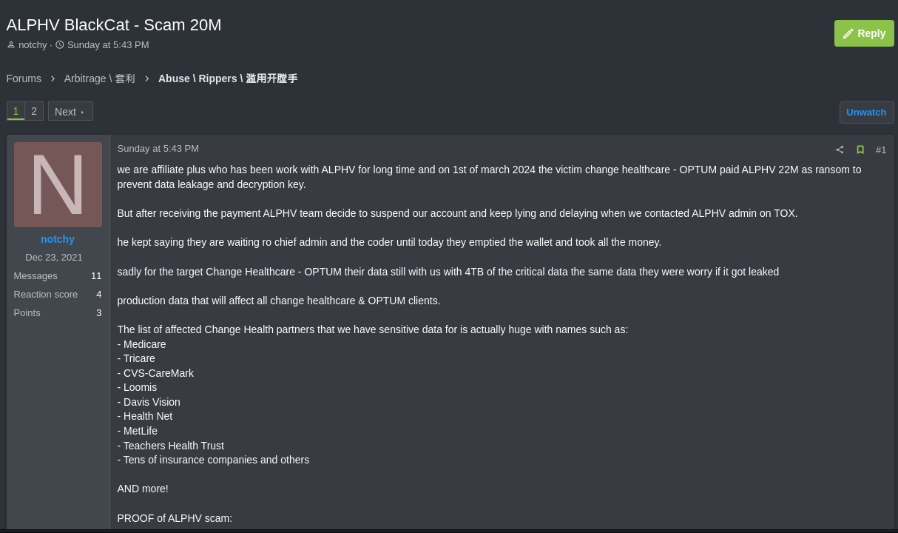Screen dimensions: 898x533
Task: Click the arrow icon in Next button
Action: click(83, 112)
